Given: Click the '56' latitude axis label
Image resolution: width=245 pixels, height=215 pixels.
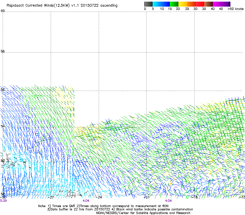Looking at the screenshot, I should coord(3,90).
